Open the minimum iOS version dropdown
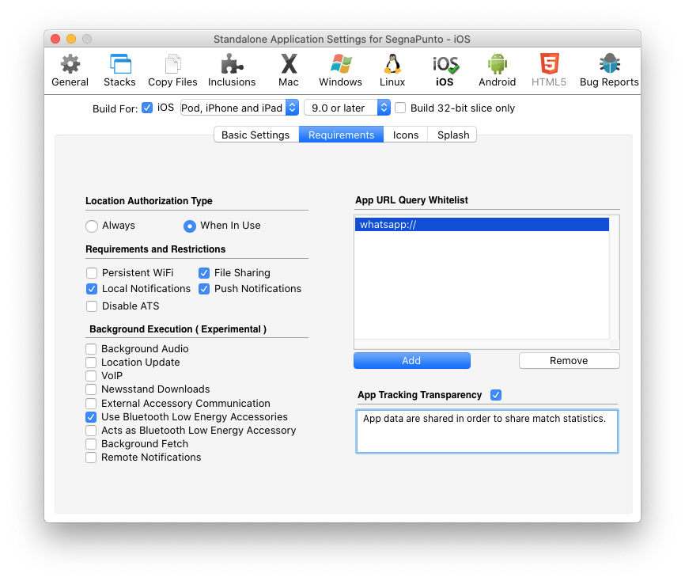 tap(347, 108)
